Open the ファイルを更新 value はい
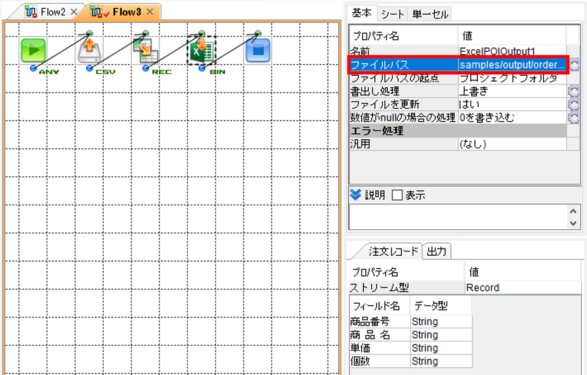This screenshot has width=587, height=375. click(x=512, y=104)
